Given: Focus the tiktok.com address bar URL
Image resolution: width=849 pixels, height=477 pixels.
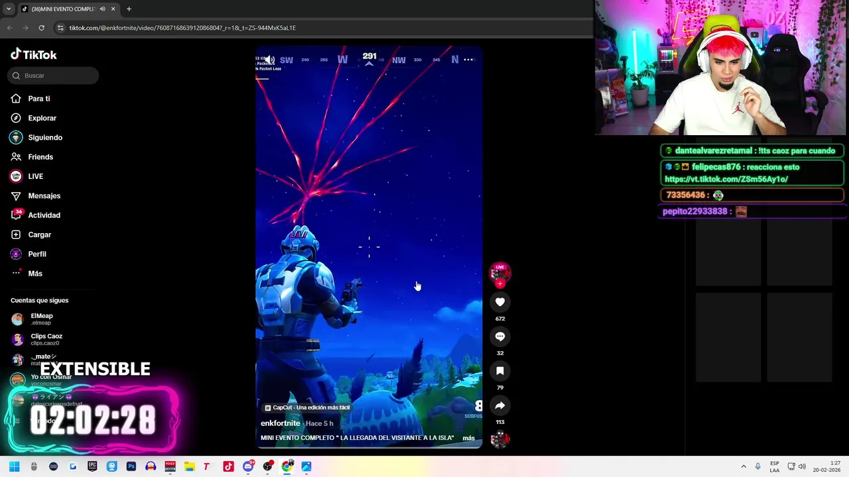Looking at the screenshot, I should 182,28.
